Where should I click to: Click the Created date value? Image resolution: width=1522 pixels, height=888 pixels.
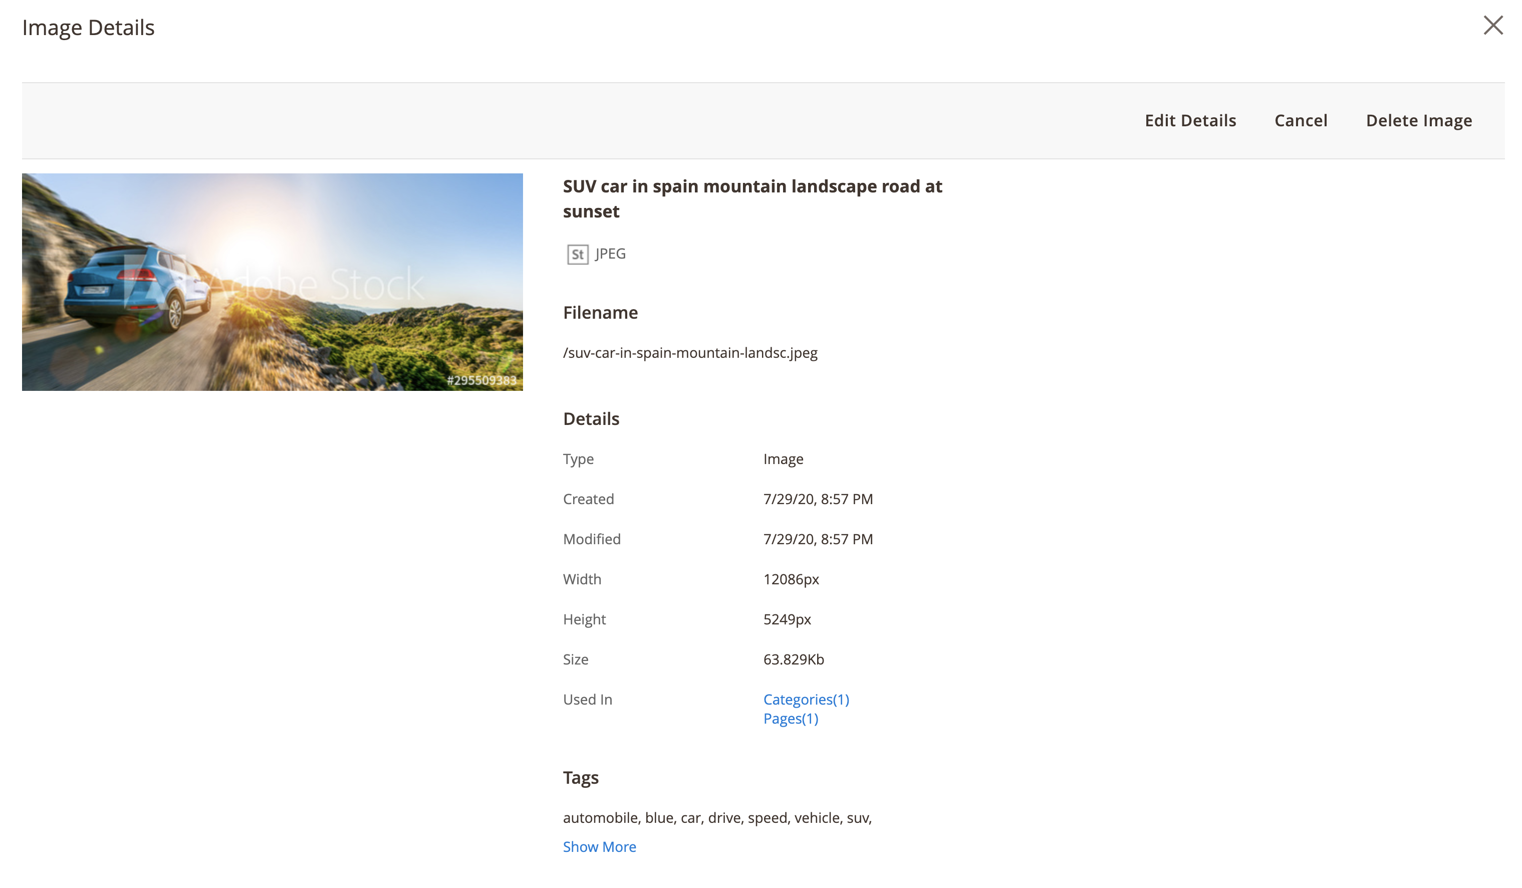click(x=818, y=499)
